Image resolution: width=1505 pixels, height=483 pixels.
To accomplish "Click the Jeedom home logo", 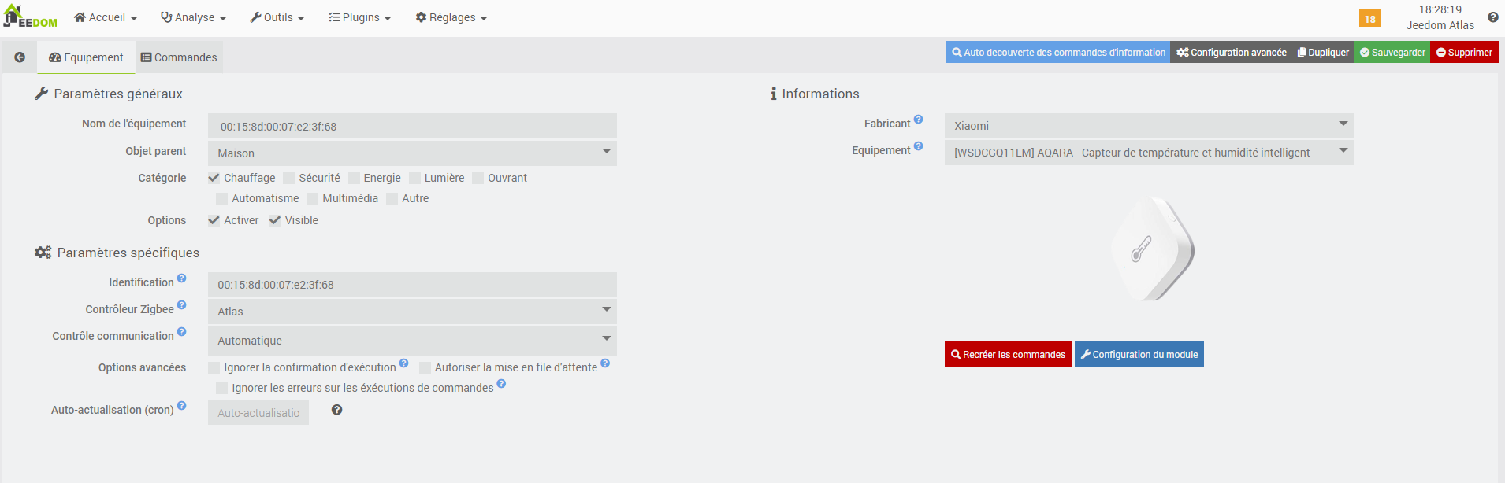I will click(x=30, y=17).
